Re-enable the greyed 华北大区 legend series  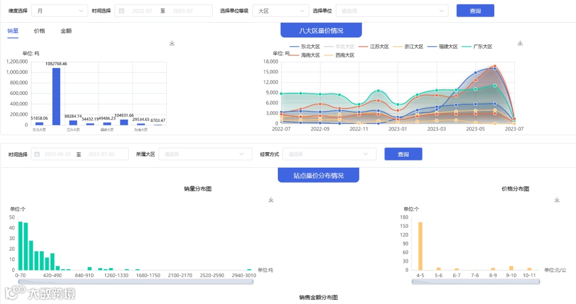[340, 47]
